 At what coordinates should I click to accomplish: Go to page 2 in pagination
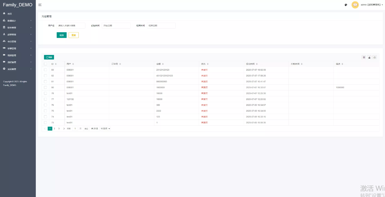click(54, 129)
